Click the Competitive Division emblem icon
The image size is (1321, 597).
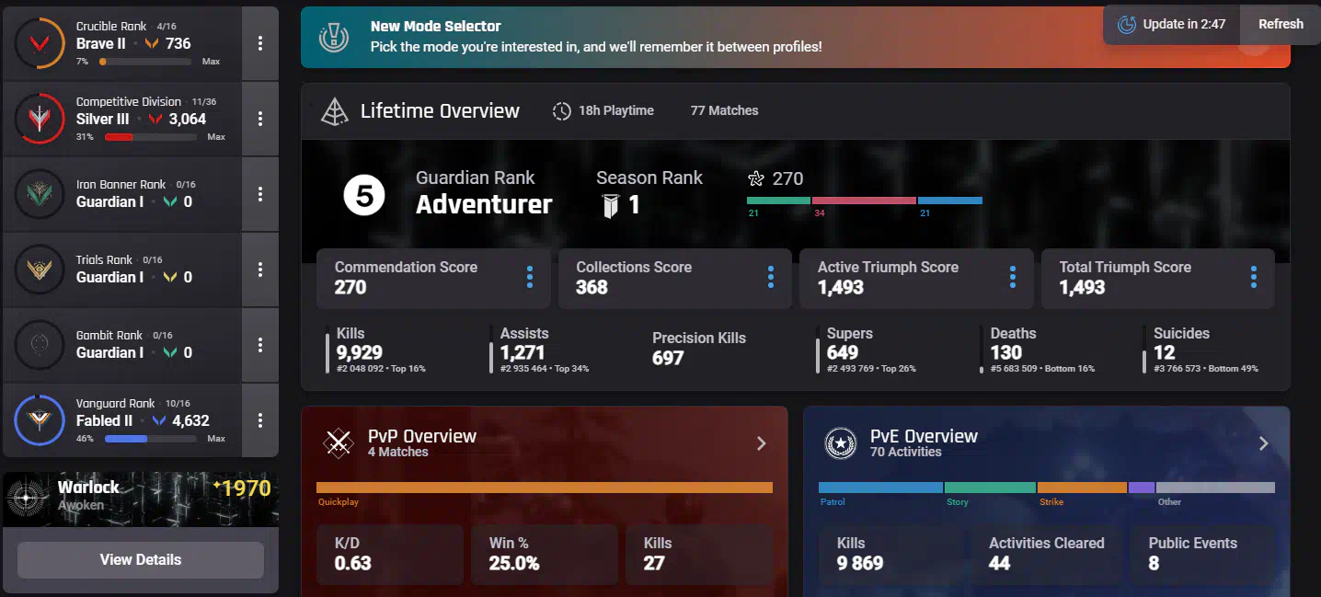click(39, 119)
